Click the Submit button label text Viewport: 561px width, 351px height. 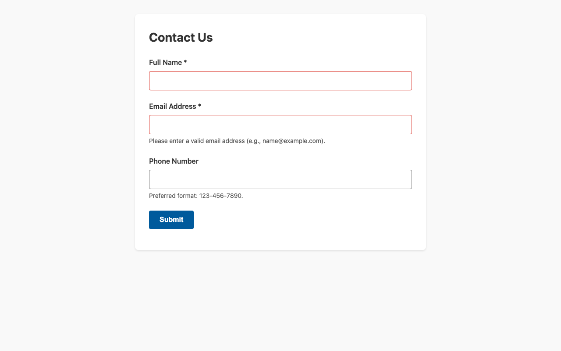point(171,219)
